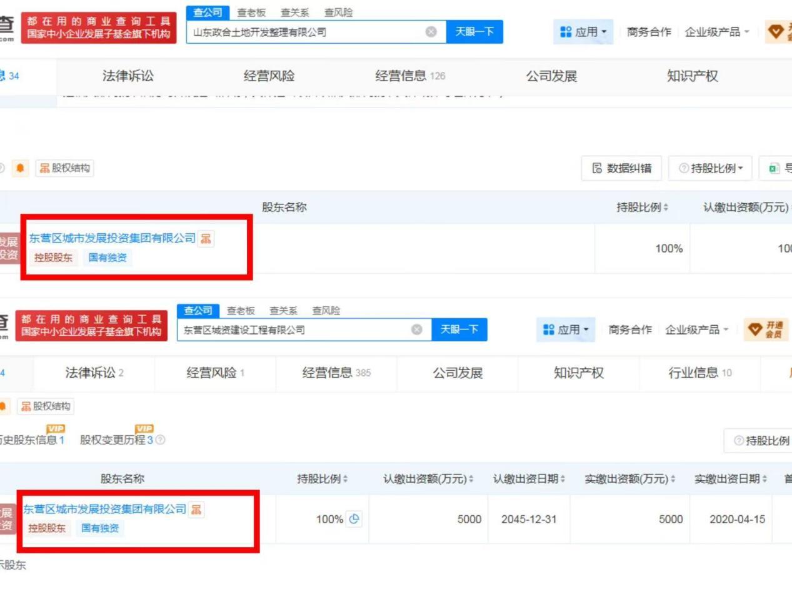This screenshot has width=792, height=594.
Task: Open 商务合作 link on 东营区城资 page
Action: (630, 330)
